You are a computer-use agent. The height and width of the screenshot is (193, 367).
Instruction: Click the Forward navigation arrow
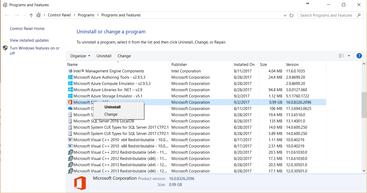click(x=17, y=15)
